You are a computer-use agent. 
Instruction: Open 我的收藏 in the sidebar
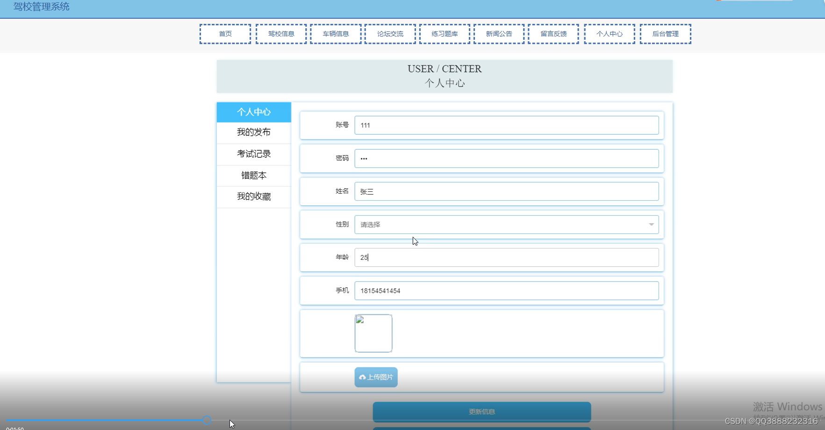point(254,197)
